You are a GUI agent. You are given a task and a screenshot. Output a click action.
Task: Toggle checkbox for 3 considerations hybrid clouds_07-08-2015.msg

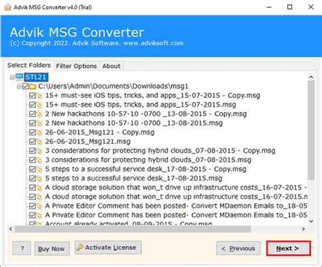tap(33, 160)
